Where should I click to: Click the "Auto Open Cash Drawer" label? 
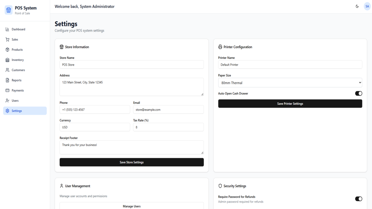tap(233, 93)
